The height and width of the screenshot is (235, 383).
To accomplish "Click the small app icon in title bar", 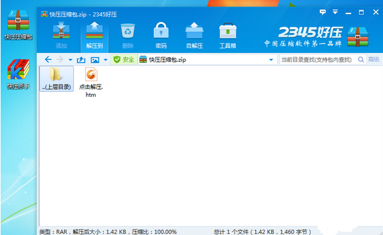I will [44, 14].
